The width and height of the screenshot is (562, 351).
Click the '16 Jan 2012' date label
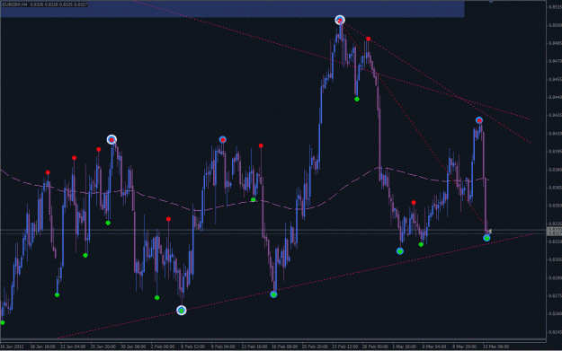(x=12, y=347)
